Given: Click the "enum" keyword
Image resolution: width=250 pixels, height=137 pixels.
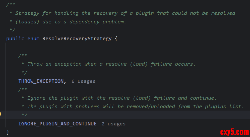Looking at the screenshot, I should [33, 39].
